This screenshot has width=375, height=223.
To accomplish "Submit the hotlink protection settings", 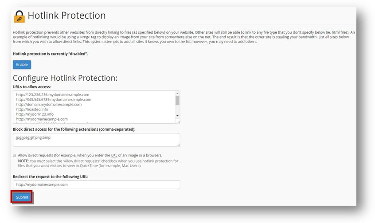I will 22,197.
